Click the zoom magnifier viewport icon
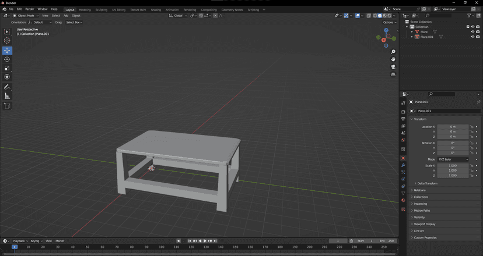Screen dimensions: 483x256 [393, 52]
